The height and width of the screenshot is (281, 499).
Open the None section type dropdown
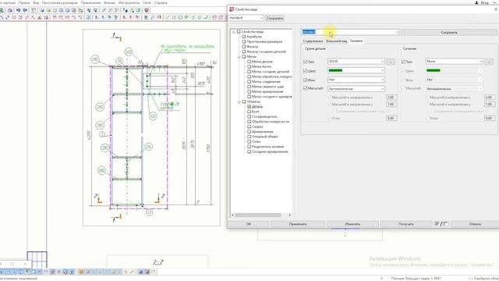pos(454,61)
